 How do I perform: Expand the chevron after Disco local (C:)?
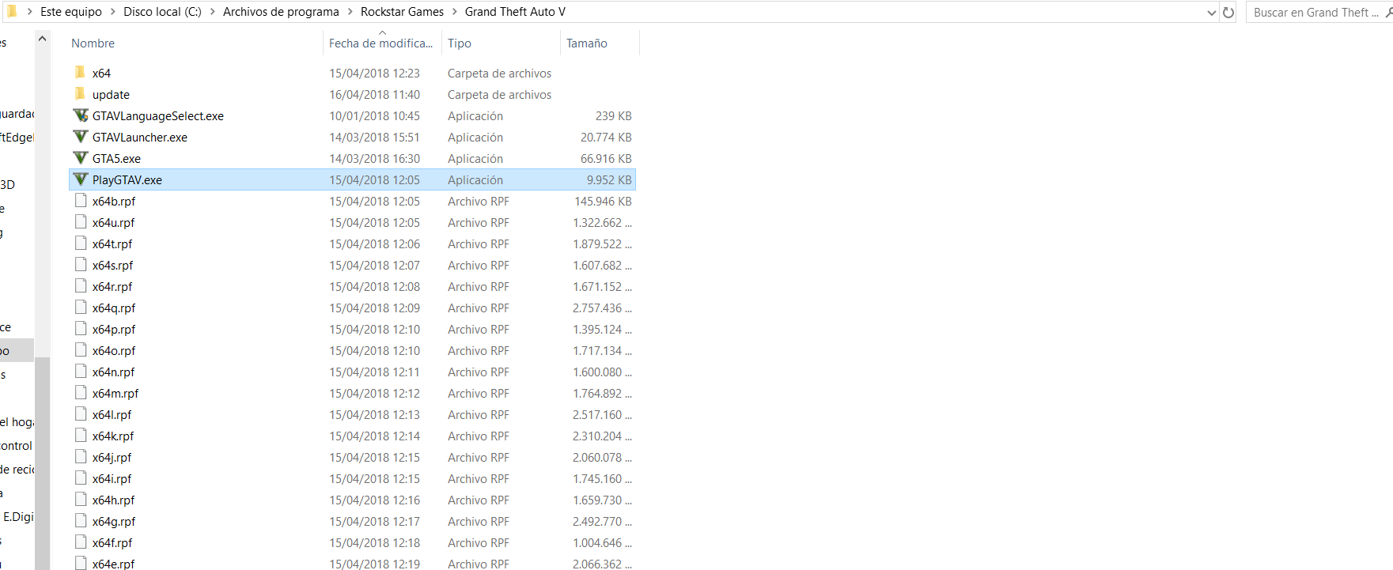pyautogui.click(x=213, y=12)
